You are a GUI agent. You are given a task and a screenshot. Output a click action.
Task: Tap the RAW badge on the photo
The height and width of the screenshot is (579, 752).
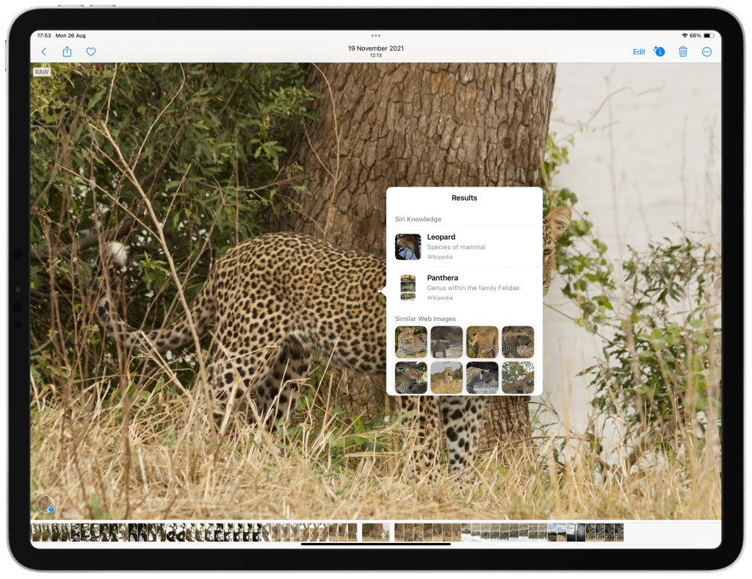[42, 72]
